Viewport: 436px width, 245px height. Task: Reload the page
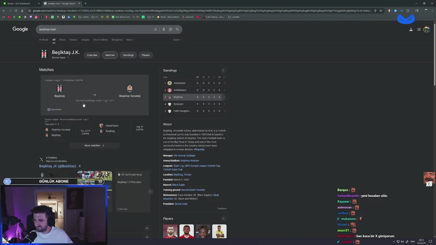coord(16,11)
